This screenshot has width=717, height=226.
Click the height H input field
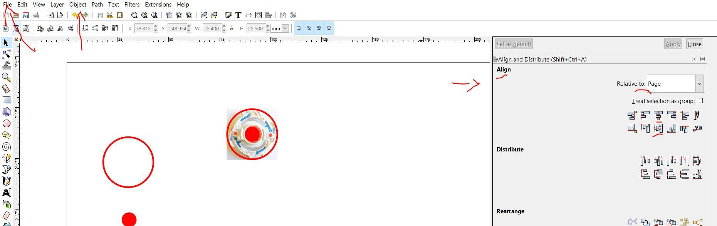click(256, 28)
